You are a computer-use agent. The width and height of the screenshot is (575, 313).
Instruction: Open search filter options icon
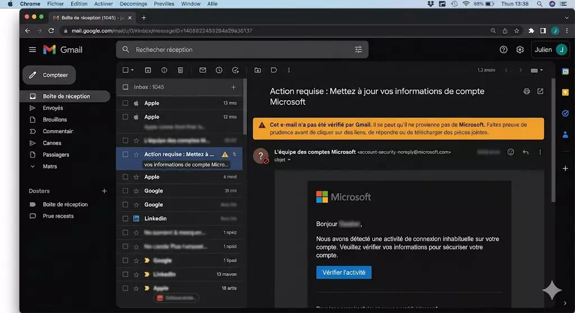tap(358, 50)
